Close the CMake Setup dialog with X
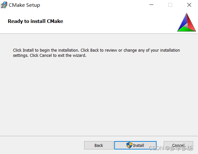The width and height of the screenshot is (198, 154). tap(189, 5)
